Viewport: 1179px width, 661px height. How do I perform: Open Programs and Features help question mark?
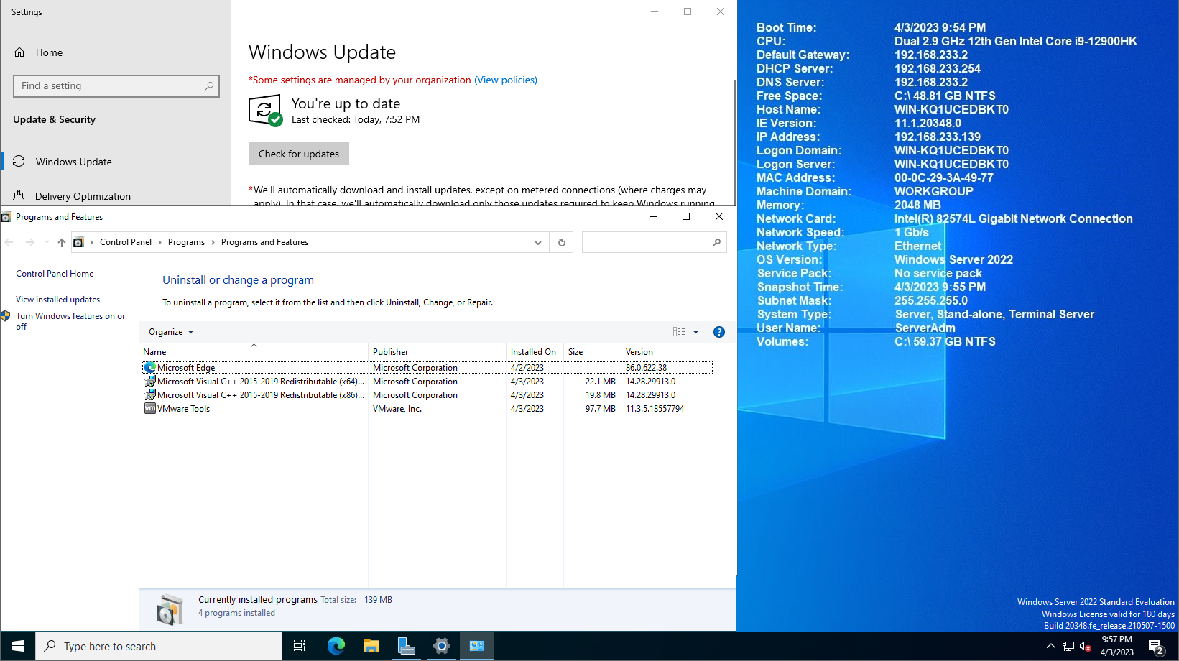pyautogui.click(x=719, y=331)
